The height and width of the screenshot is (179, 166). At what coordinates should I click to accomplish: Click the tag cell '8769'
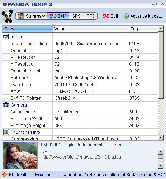[134, 98]
